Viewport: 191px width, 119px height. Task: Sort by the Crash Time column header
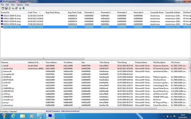pos(36,12)
